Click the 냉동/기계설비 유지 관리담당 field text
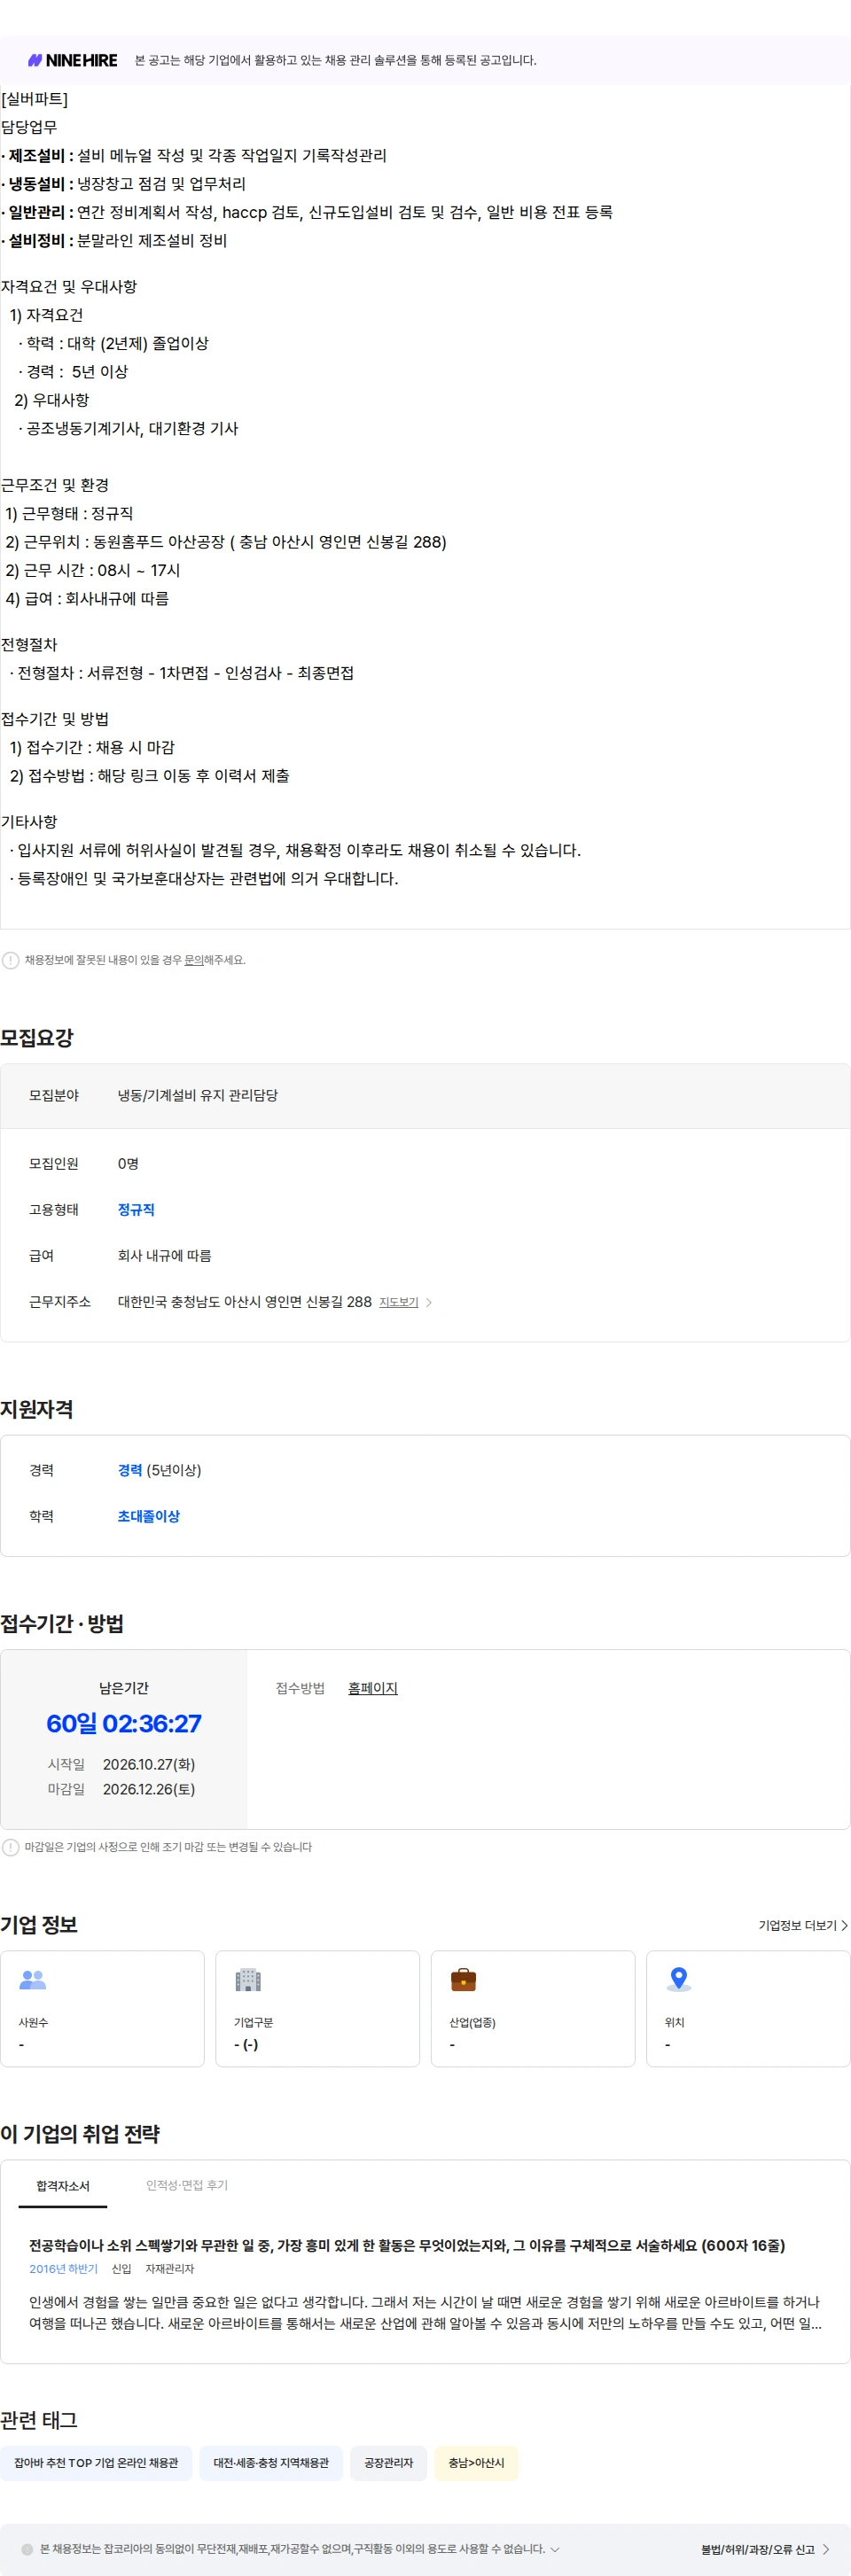 pos(198,1096)
